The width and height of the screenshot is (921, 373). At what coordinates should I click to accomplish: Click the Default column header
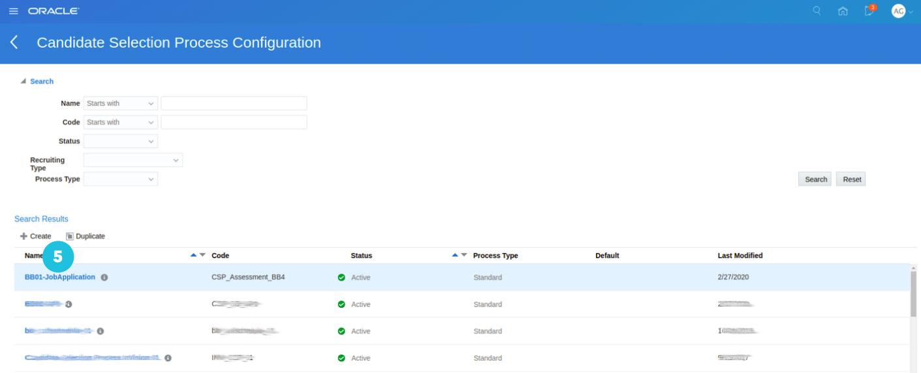tap(607, 256)
